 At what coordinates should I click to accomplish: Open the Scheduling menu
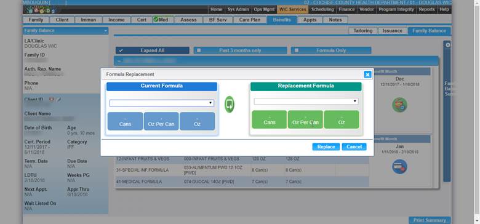tap(322, 9)
